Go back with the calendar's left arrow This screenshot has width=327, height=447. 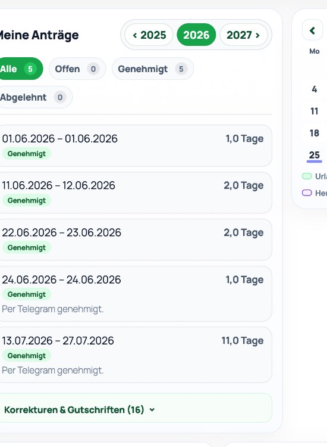tap(312, 30)
